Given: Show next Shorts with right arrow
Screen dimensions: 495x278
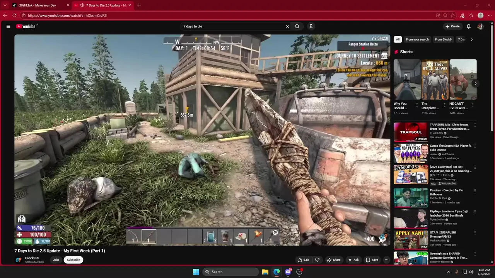Looking at the screenshot, I should pos(475,83).
